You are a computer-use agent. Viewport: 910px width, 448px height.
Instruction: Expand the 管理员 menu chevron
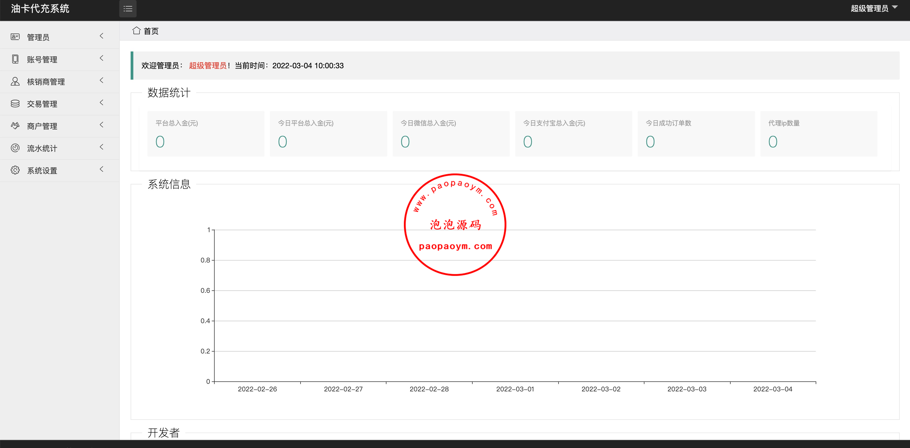tap(102, 36)
